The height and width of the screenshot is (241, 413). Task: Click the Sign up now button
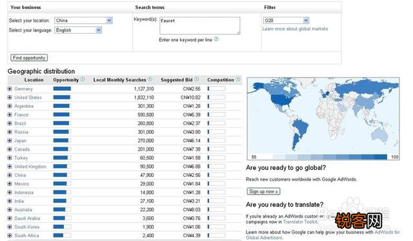[263, 191]
